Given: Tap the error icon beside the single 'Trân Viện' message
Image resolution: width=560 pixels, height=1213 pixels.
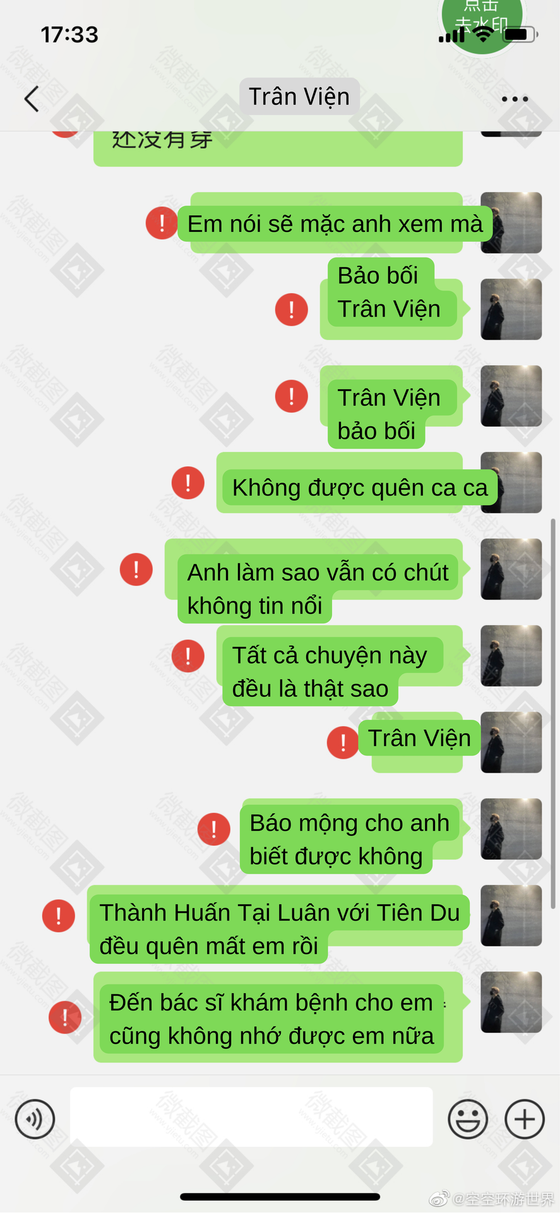Looking at the screenshot, I should (343, 742).
